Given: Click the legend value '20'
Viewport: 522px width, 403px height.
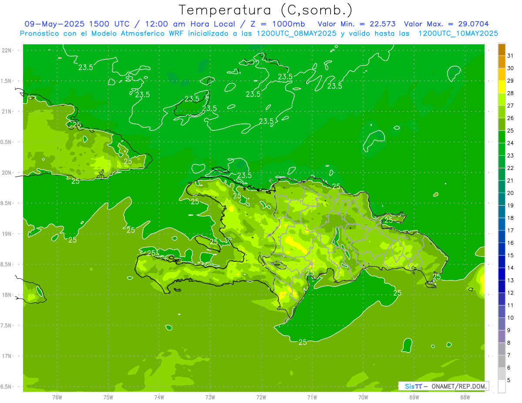Looking at the screenshot, I should click(511, 193).
